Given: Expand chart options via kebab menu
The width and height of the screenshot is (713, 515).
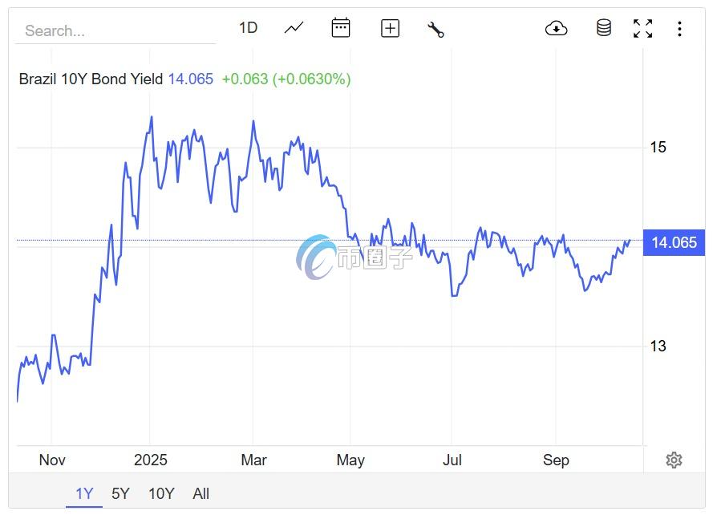Looking at the screenshot, I should (679, 27).
